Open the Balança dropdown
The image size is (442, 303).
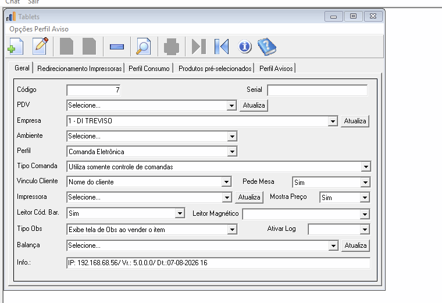pyautogui.click(x=333, y=246)
